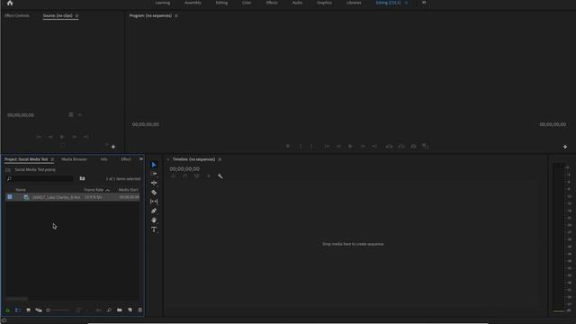The height and width of the screenshot is (324, 576).
Task: Select the Selection (arrow) tool
Action: (x=154, y=165)
